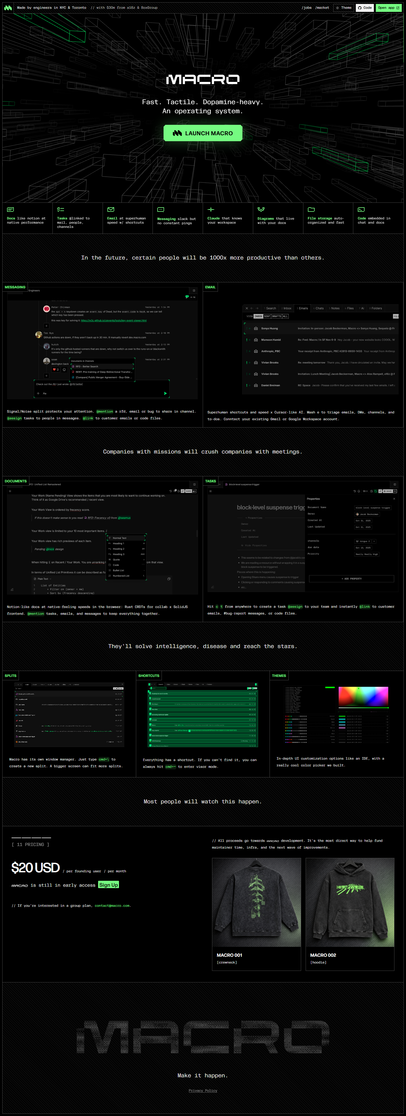Choose 'Quote' in the block menu

(x=126, y=560)
